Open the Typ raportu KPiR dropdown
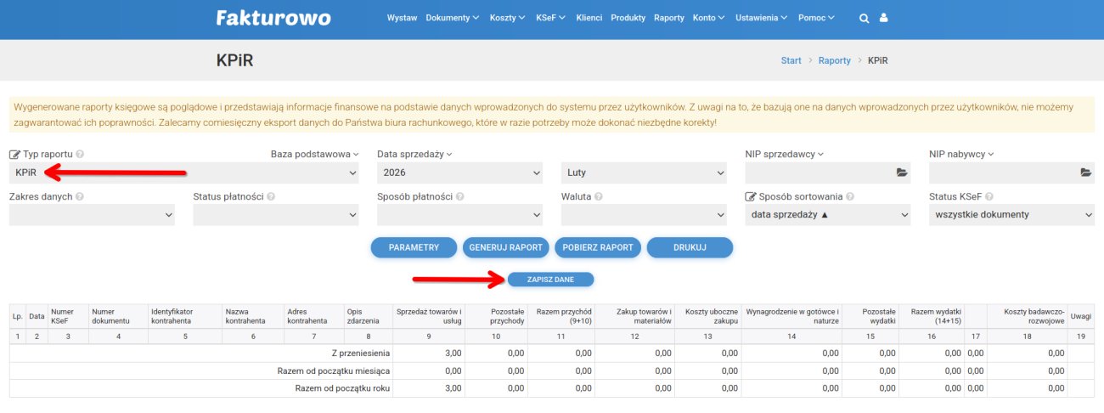1104x413 pixels. [x=184, y=173]
